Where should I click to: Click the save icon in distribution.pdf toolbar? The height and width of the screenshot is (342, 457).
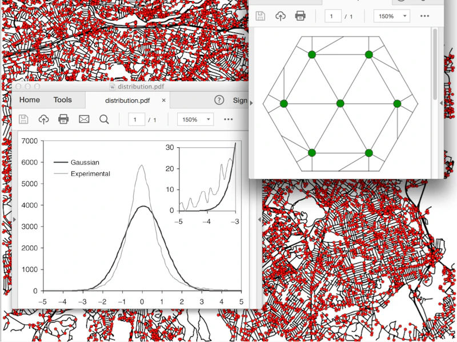[x=23, y=119]
